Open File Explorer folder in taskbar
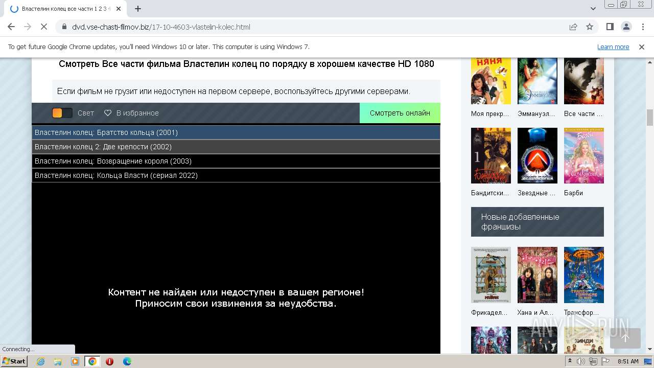Image resolution: width=654 pixels, height=368 pixels. (58, 361)
